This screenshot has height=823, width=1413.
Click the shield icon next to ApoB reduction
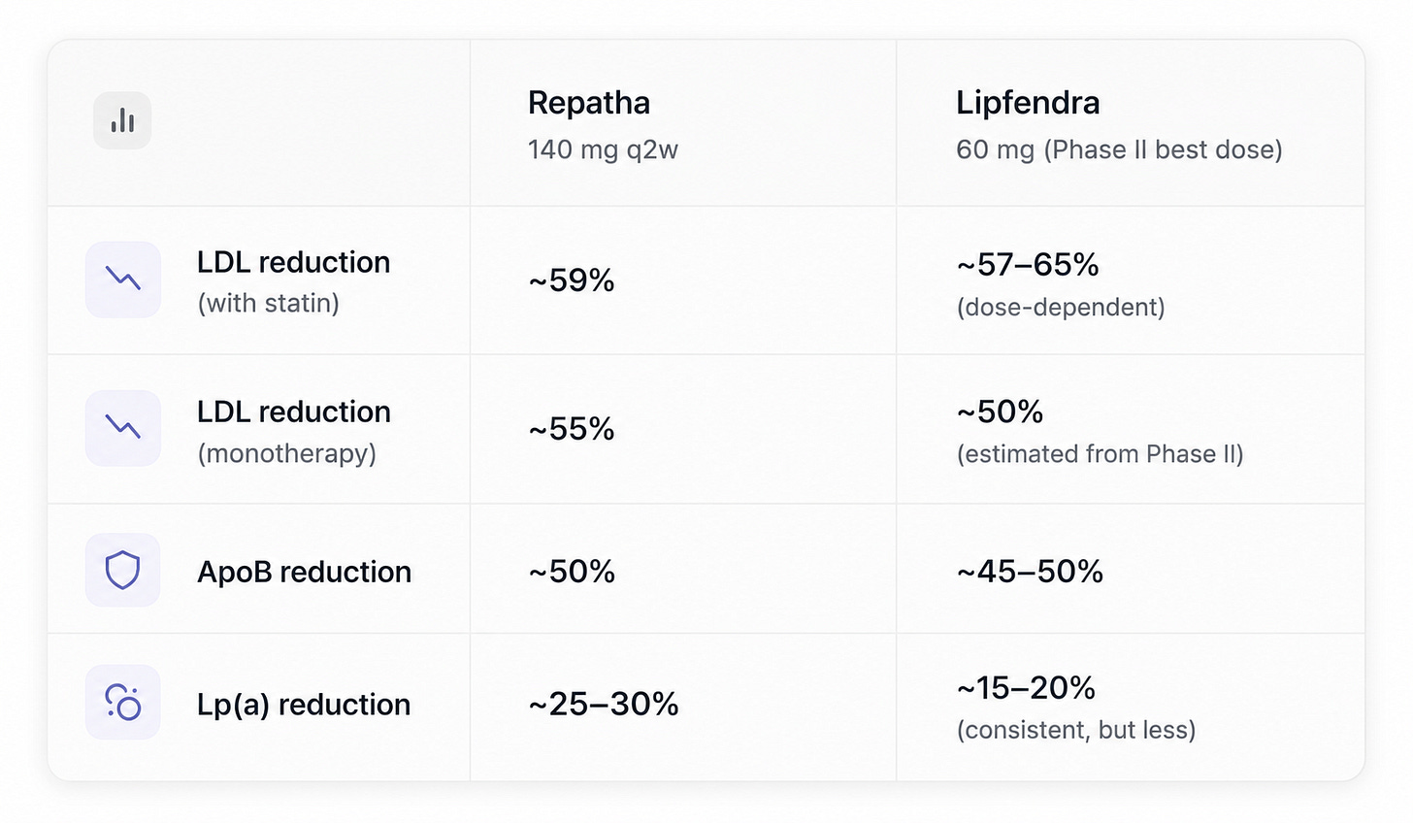point(123,571)
